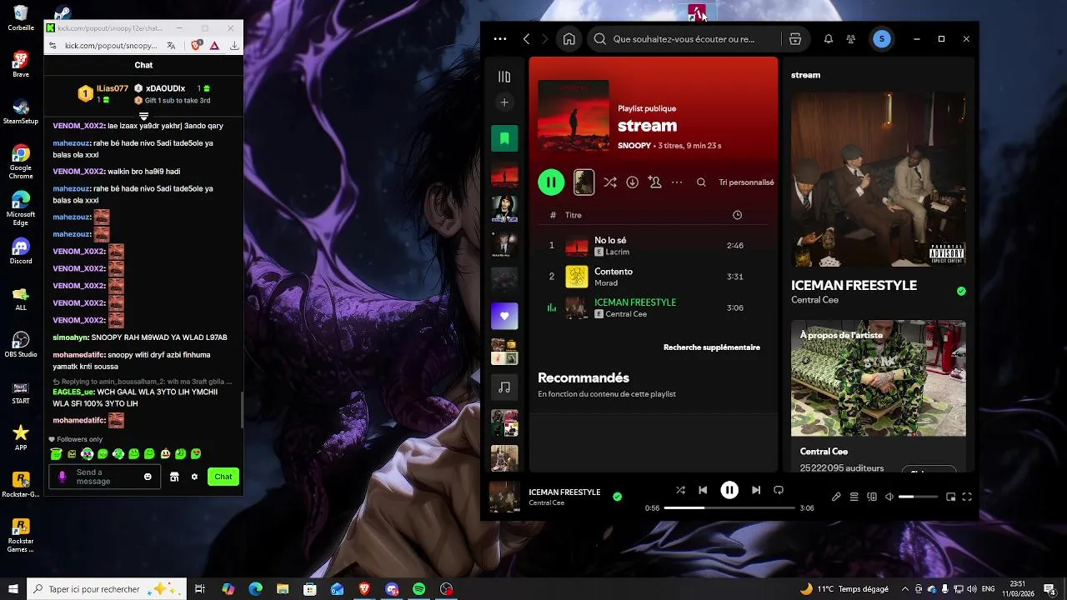This screenshot has width=1067, height=600.
Task: Open Spotify notifications bell
Action: 829,39
